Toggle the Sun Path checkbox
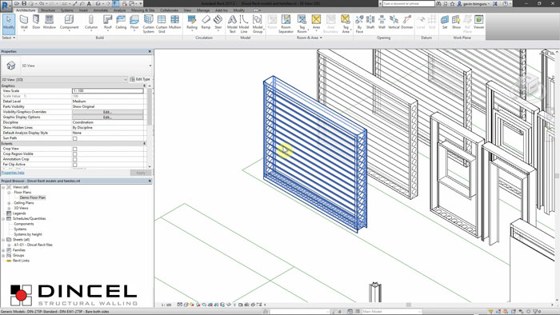Image resolution: width=560 pixels, height=315 pixels. (74, 138)
